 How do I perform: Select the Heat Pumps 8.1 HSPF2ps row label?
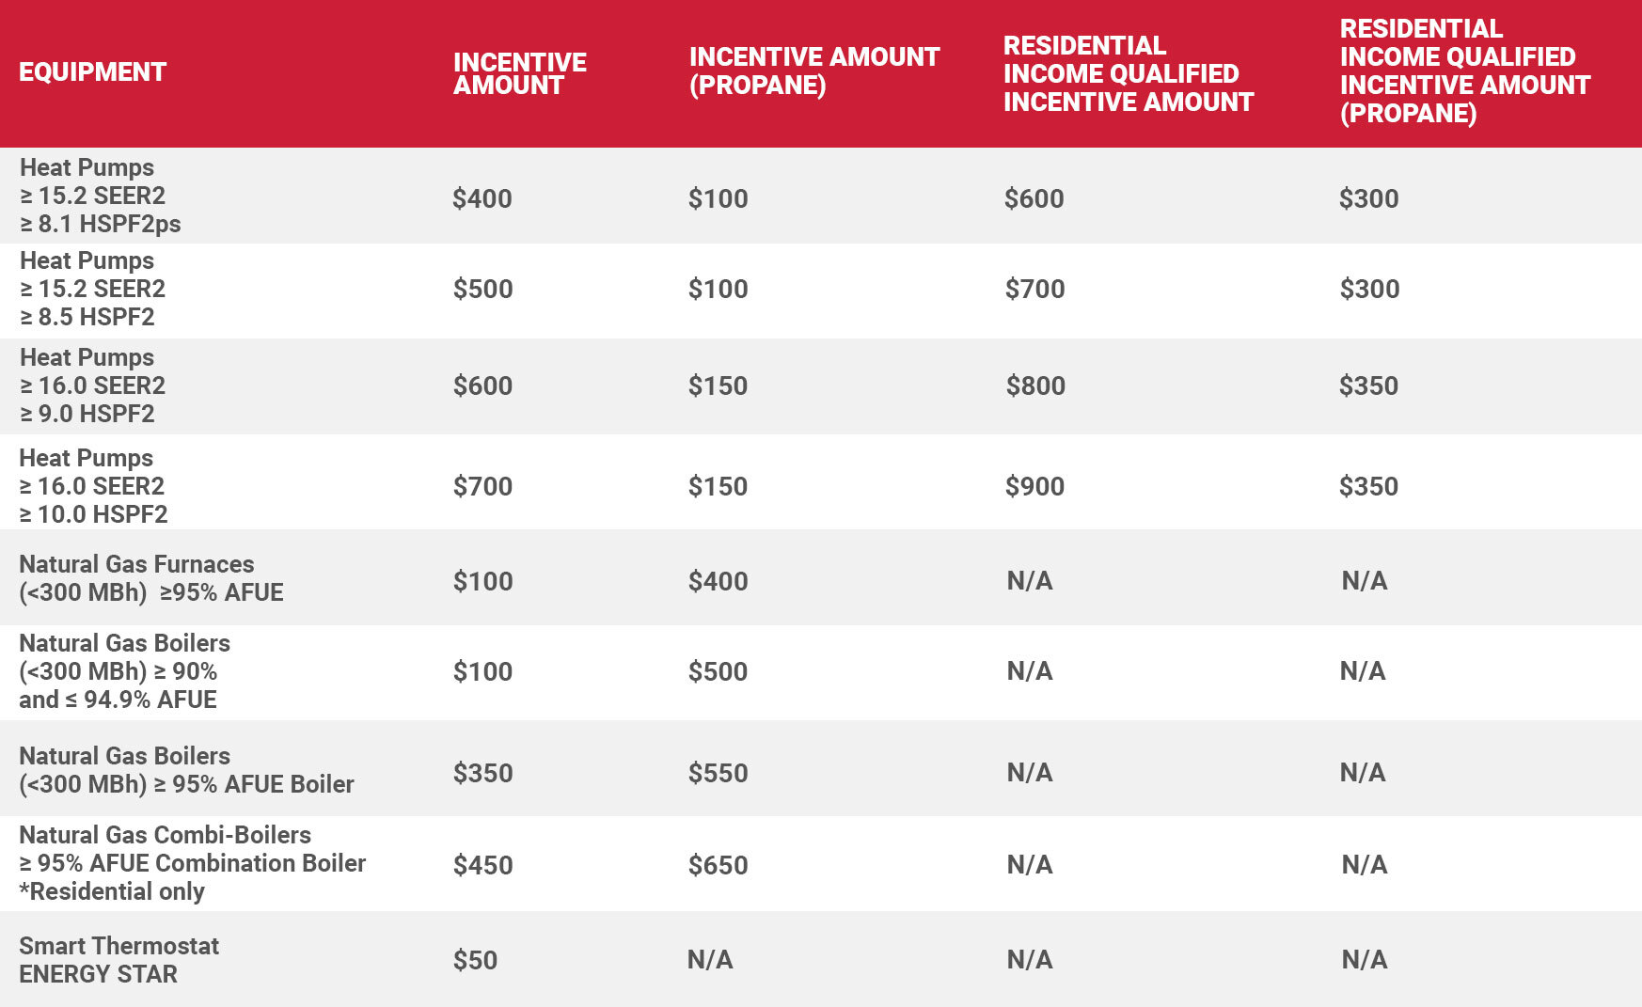tap(100, 196)
